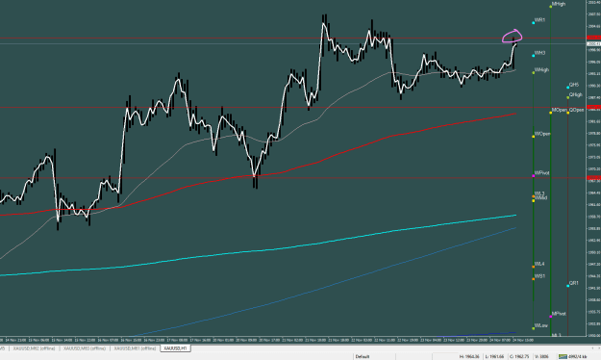Click the WL4 orange marker dot
The image size is (601, 360).
[533, 267]
